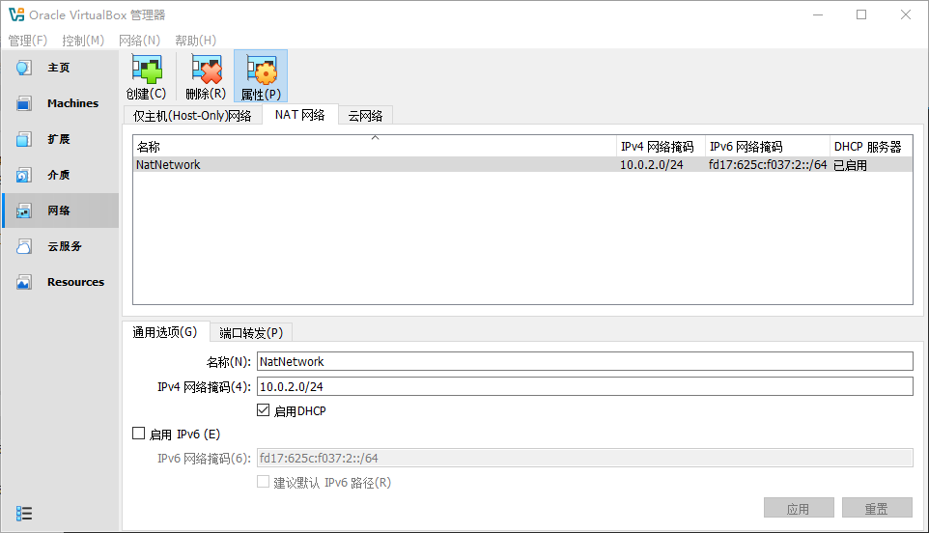Open the 主页 home sidebar item

click(61, 68)
